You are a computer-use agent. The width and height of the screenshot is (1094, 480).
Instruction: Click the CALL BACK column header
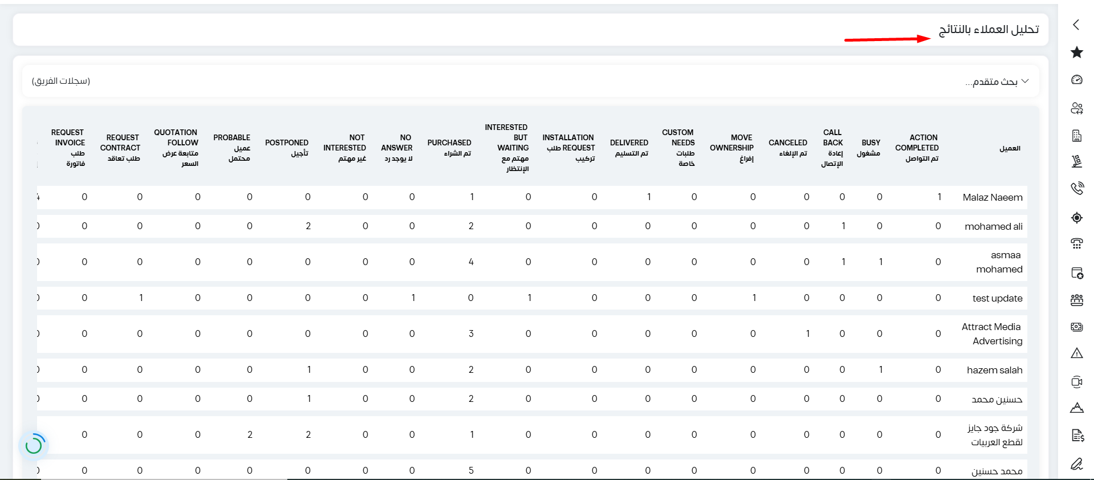pyautogui.click(x=832, y=148)
